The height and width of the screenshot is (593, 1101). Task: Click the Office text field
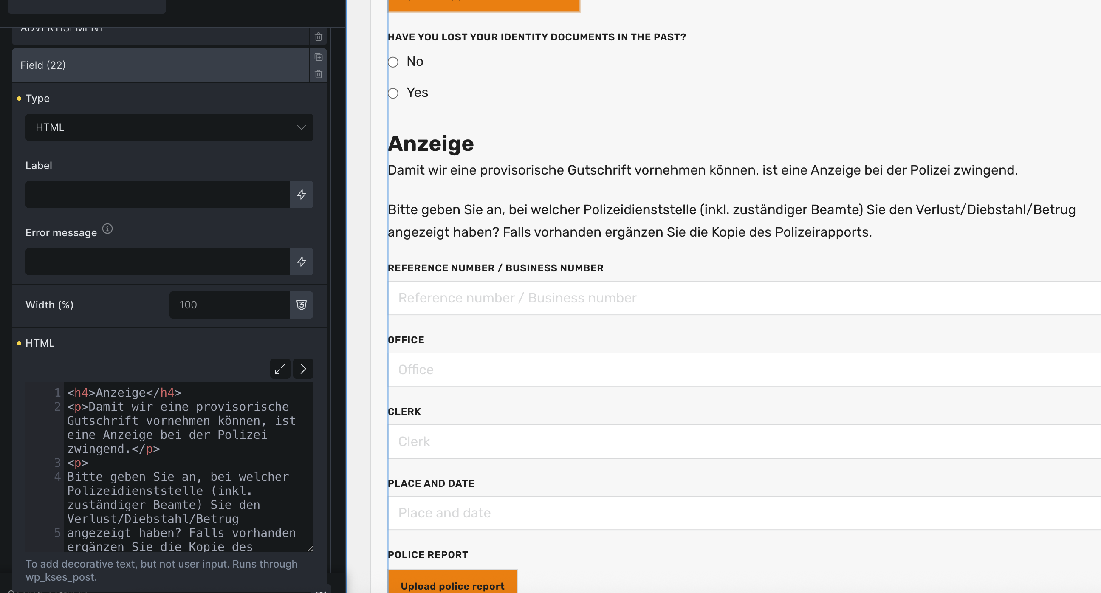click(744, 370)
